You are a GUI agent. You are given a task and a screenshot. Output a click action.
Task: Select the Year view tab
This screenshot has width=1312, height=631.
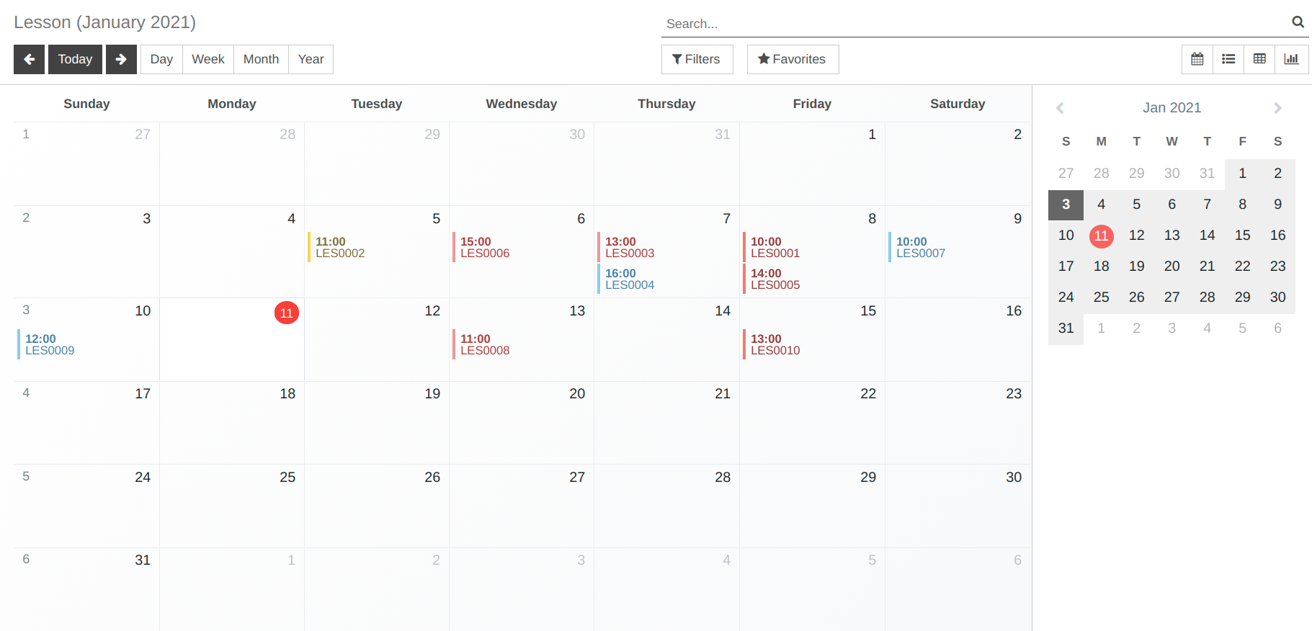(x=311, y=59)
